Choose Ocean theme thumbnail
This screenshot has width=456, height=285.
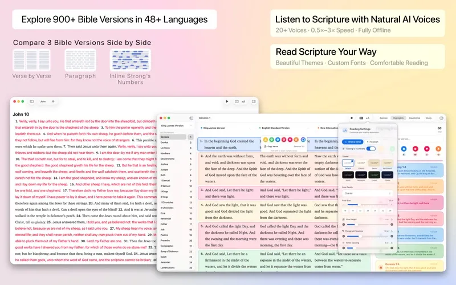pos(388,175)
